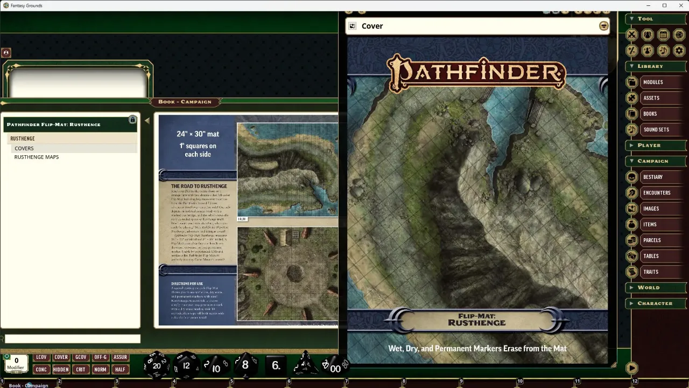Open the effects tool icon with sparkles
Image resolution: width=689 pixels, height=388 pixels.
click(x=648, y=51)
